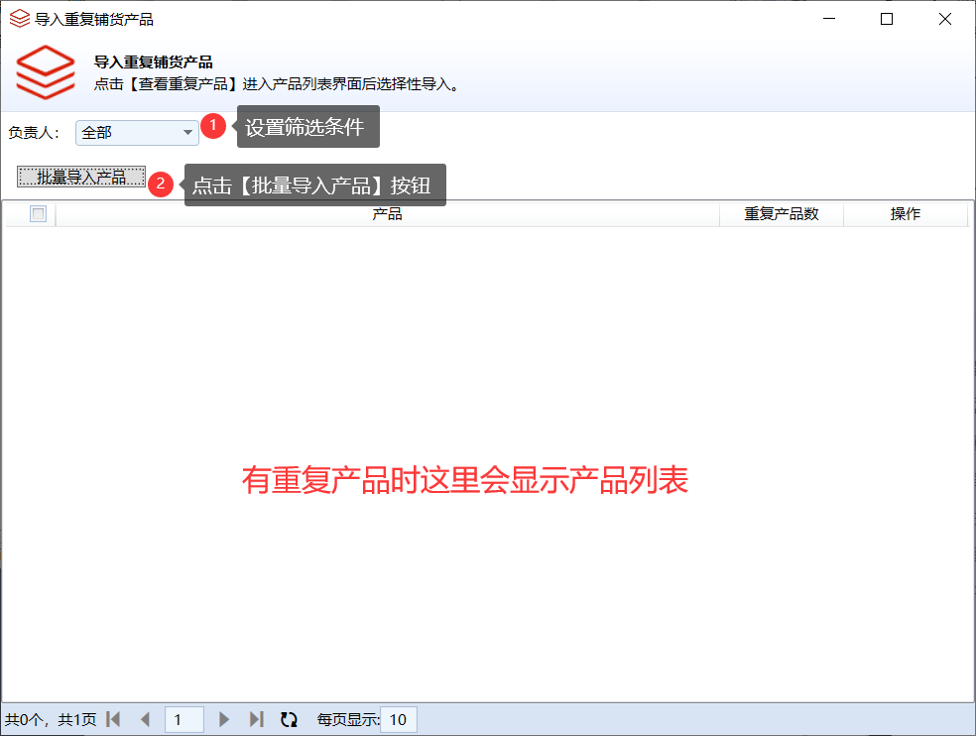Image resolution: width=976 pixels, height=736 pixels.
Task: Maximize the 导入重复铺货产品 window
Action: (887, 19)
